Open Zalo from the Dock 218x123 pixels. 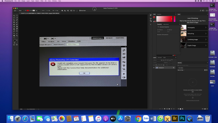click(x=145, y=119)
